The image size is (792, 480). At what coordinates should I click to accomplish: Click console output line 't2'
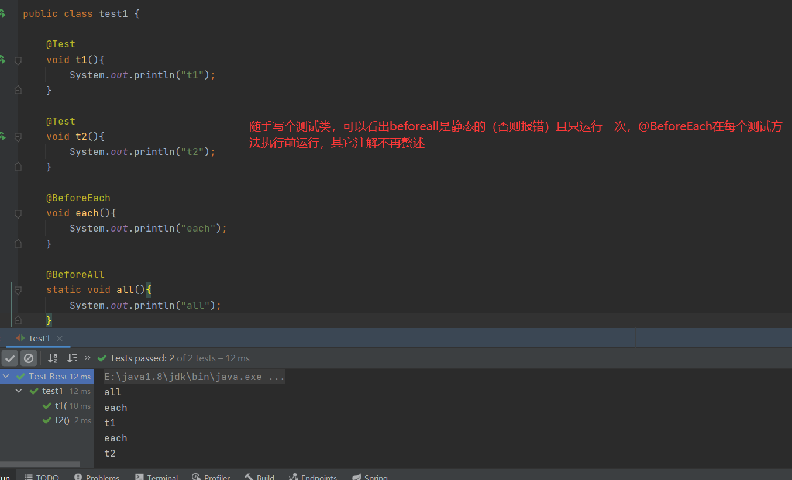coord(110,453)
